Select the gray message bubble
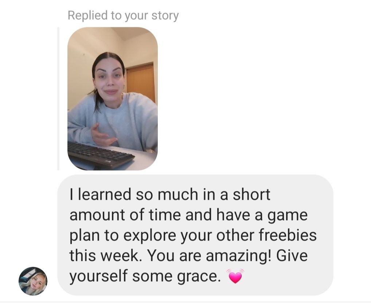Image resolution: width=371 pixels, height=306 pixels. click(x=195, y=235)
